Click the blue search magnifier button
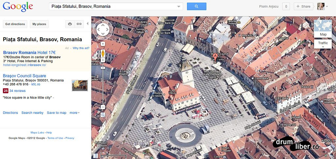The height and width of the screenshot is (159, 336). [197, 7]
